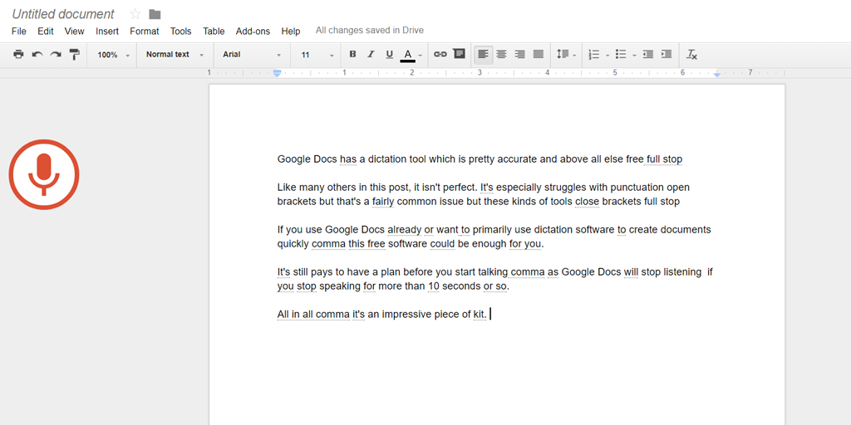The image size is (851, 425).
Task: Align text to the right
Action: coord(520,54)
